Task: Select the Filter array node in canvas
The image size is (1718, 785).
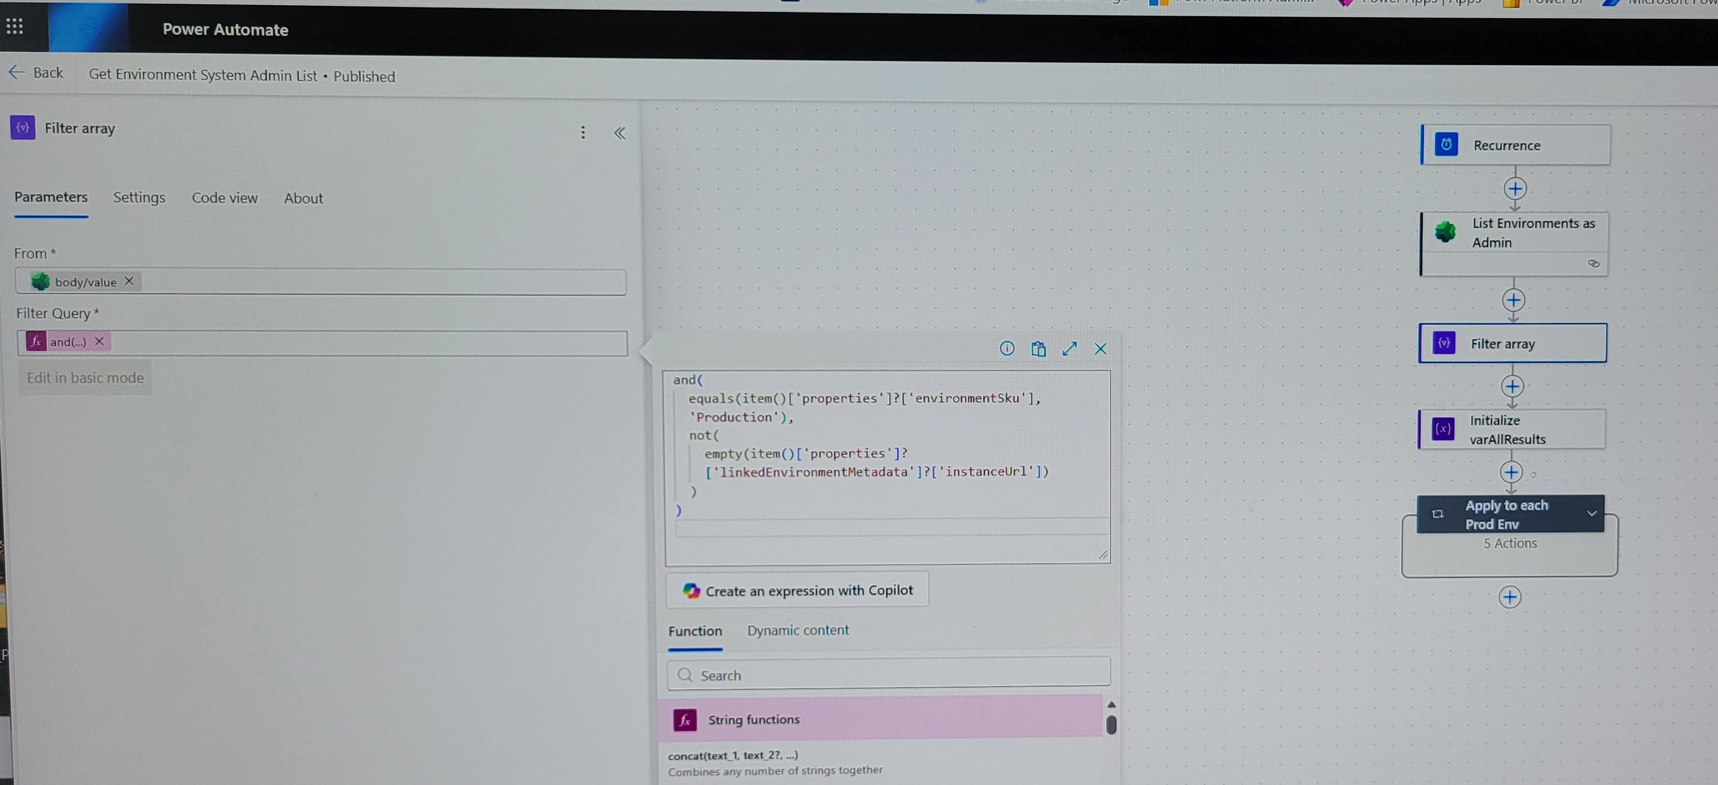Action: (x=1513, y=343)
